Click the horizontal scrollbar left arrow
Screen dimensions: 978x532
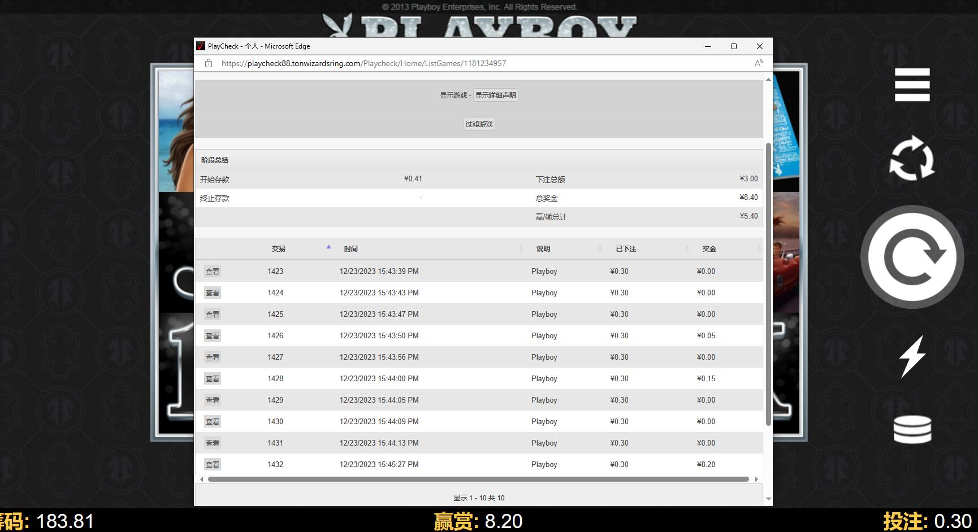[x=202, y=479]
